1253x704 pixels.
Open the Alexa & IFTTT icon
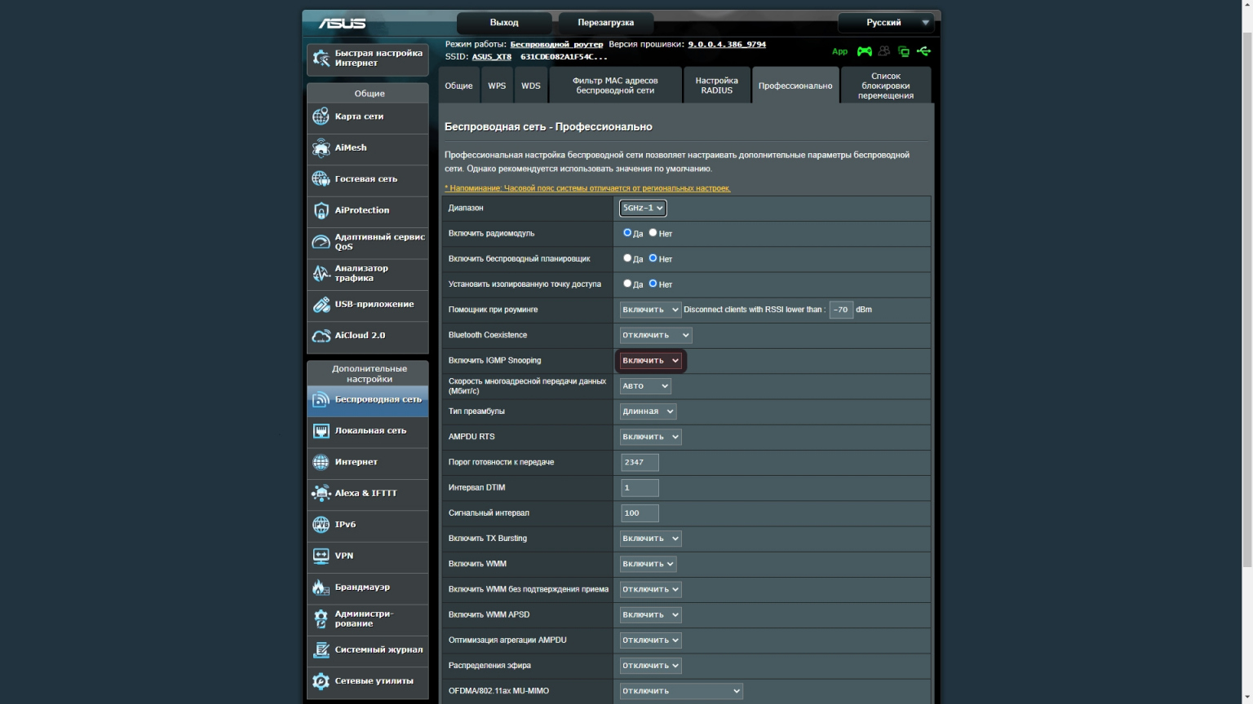click(x=321, y=493)
